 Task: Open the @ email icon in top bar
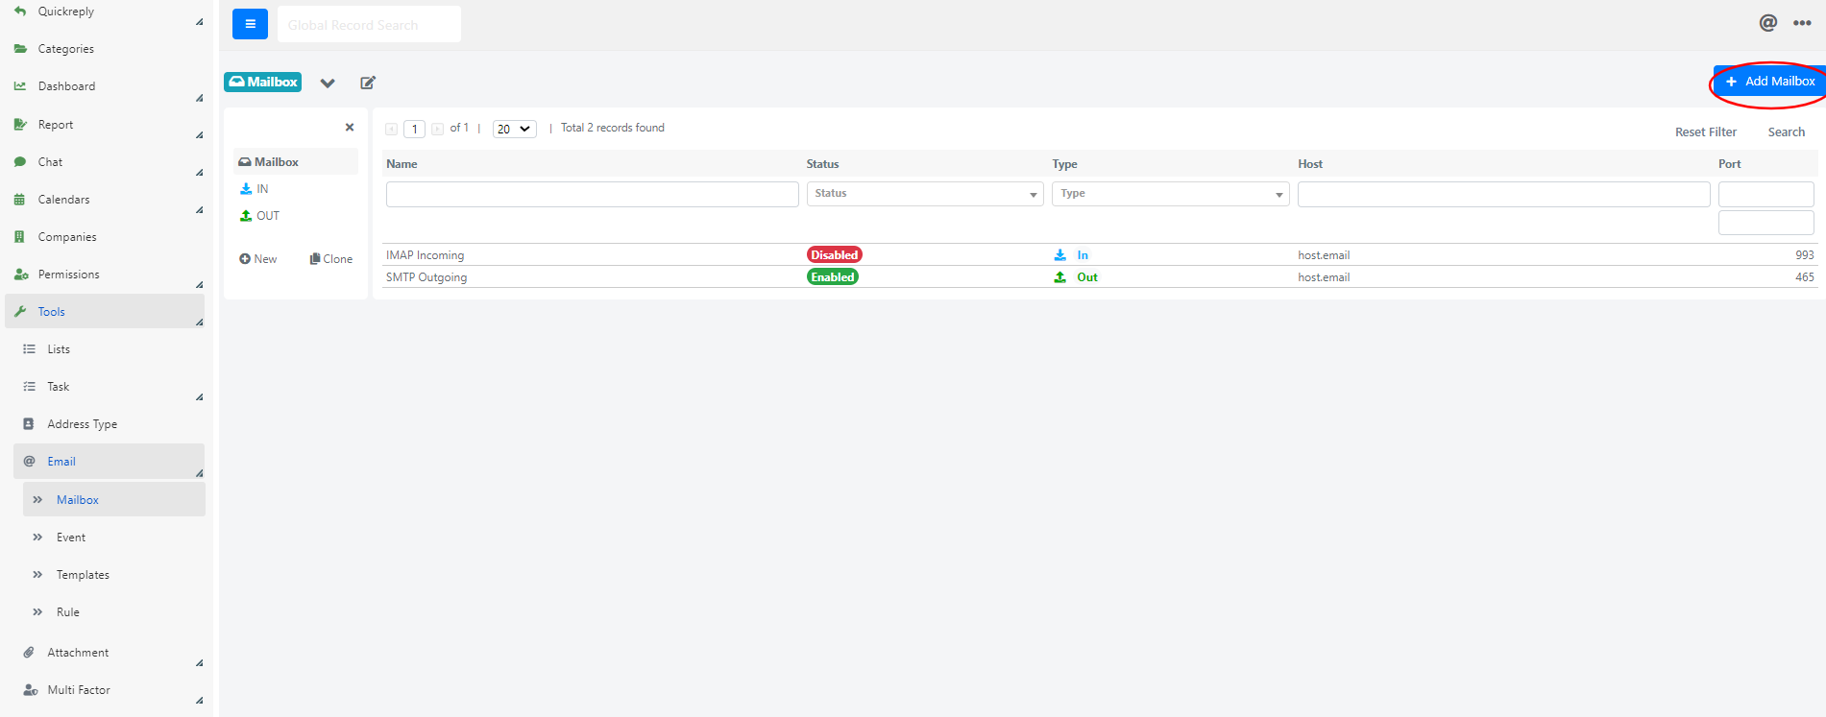pyautogui.click(x=1767, y=23)
